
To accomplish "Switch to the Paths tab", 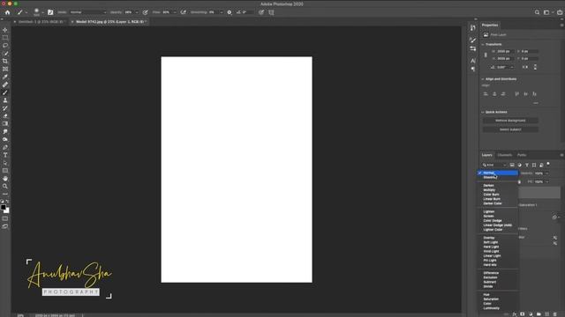I will pos(522,155).
